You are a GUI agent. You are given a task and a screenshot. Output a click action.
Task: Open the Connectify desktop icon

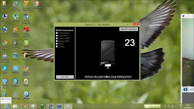tap(15, 96)
